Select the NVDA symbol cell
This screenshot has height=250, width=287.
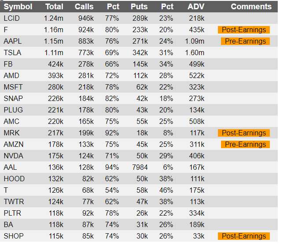pos(13,156)
